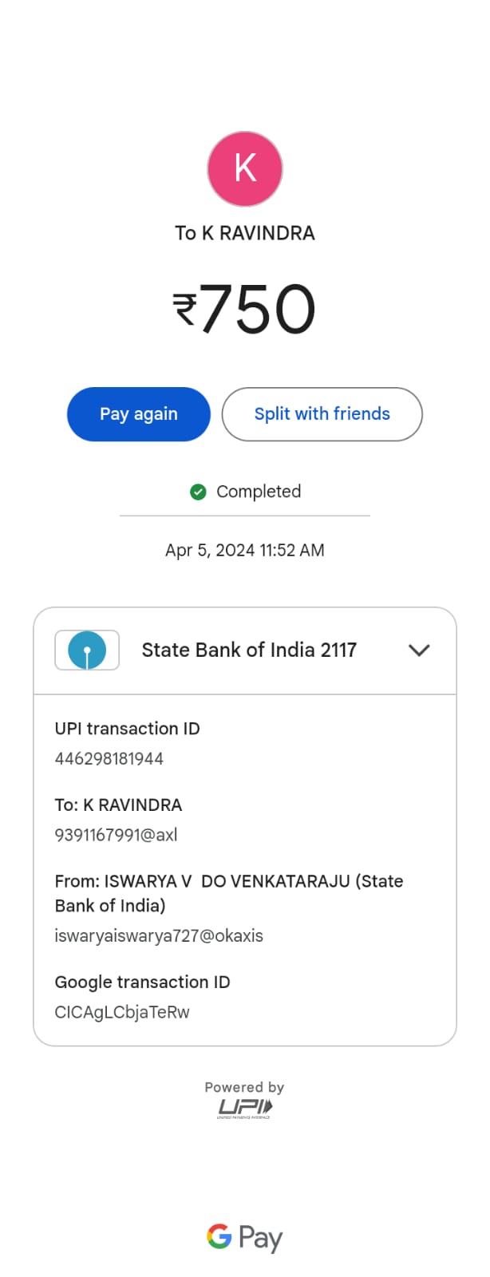Select the State Bank of India 2117 row
The width and height of the screenshot is (490, 1277).
(x=249, y=650)
